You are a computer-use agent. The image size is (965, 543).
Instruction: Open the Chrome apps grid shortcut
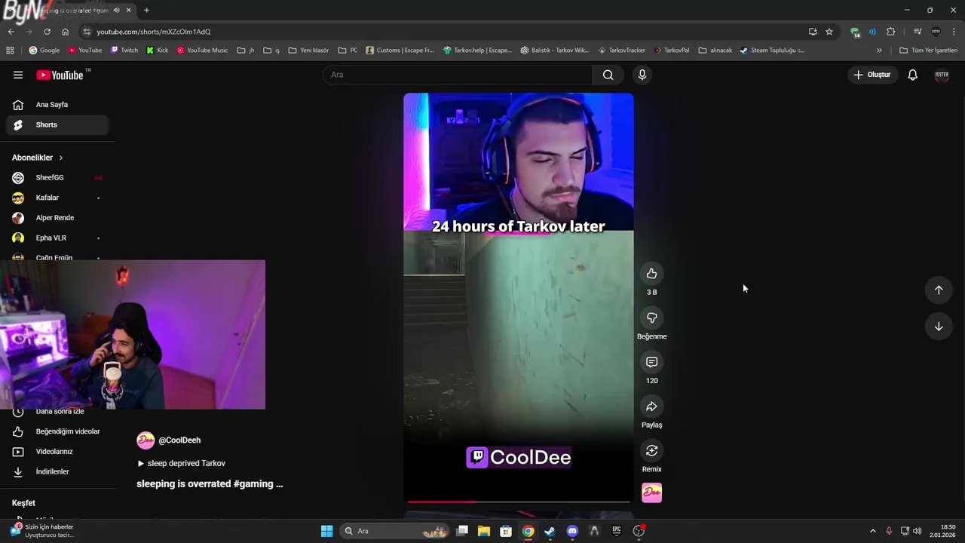point(10,51)
